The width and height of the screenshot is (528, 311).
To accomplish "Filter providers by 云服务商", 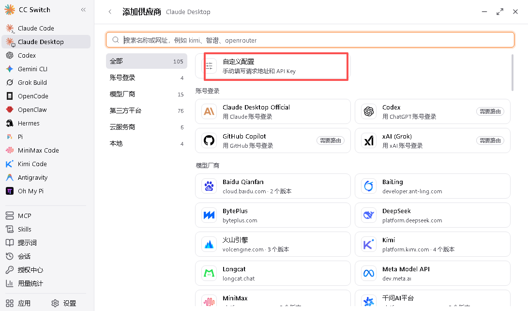I will pos(147,127).
